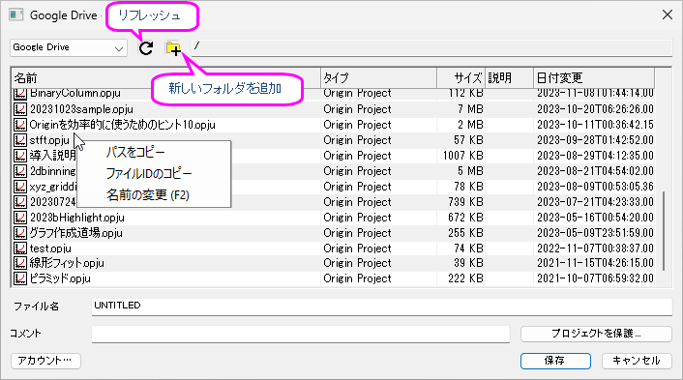Click the 保存 button
This screenshot has height=380, width=683.
pyautogui.click(x=555, y=361)
